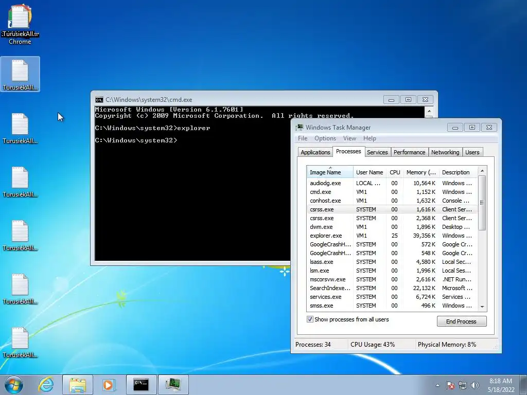527x395 pixels.
Task: Select the cmd.exe process row
Action: click(392, 192)
